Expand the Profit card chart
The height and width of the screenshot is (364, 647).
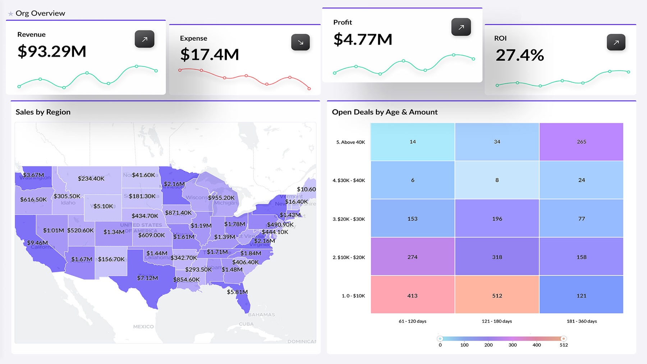pos(403,67)
